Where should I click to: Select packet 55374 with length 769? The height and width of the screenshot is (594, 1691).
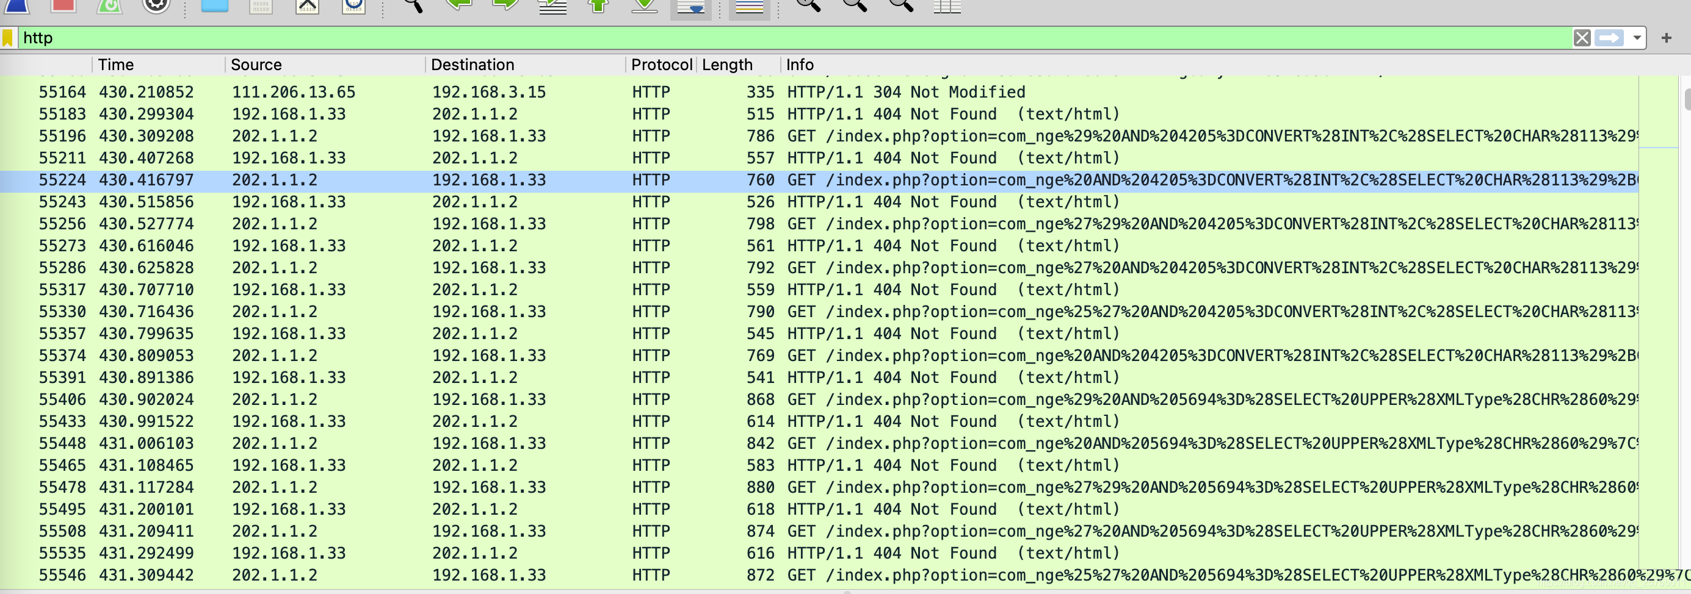point(819,356)
